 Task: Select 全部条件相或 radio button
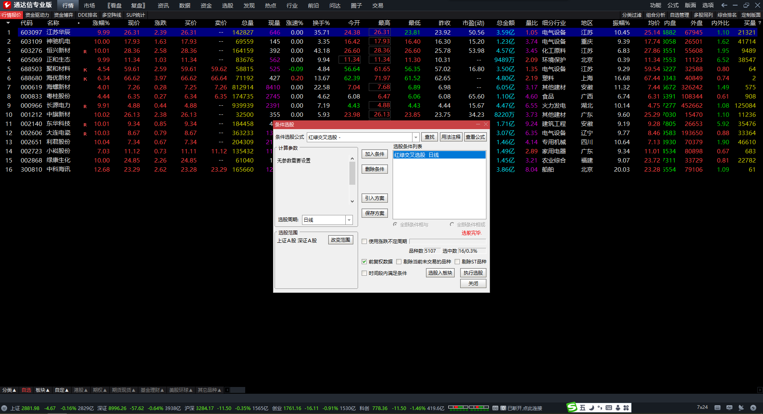point(452,224)
